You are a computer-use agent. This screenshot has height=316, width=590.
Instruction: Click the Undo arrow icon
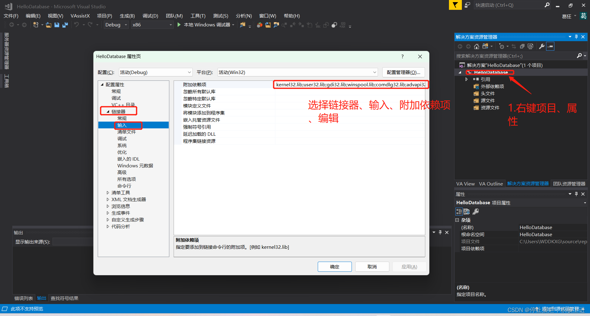[77, 25]
